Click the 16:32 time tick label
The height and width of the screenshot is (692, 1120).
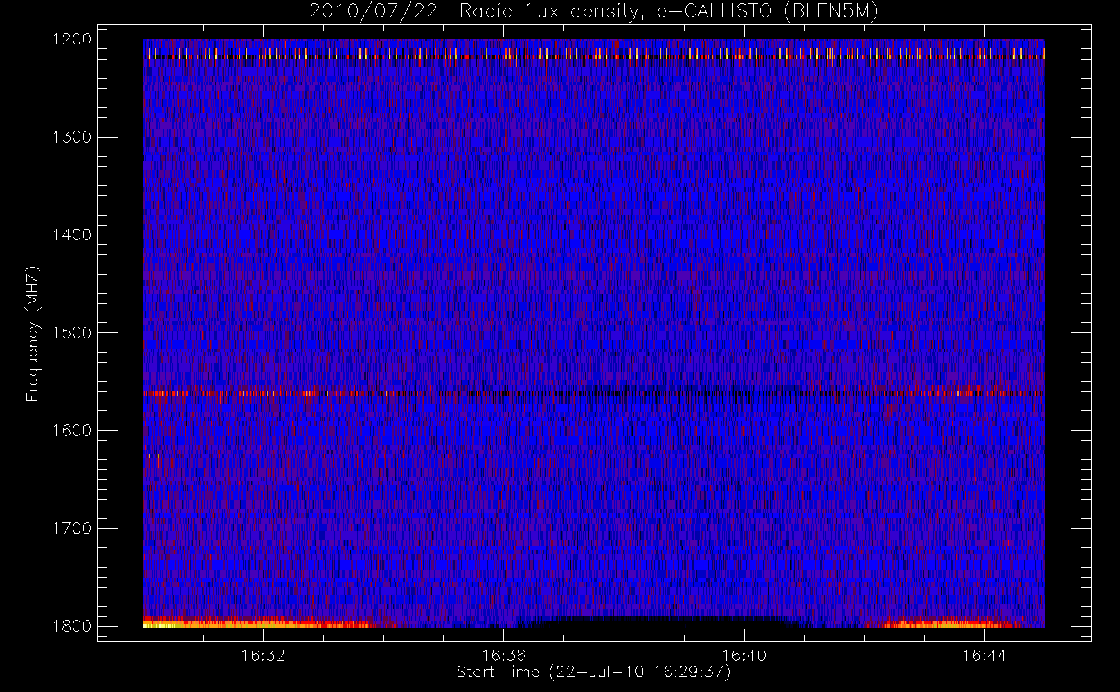point(263,655)
